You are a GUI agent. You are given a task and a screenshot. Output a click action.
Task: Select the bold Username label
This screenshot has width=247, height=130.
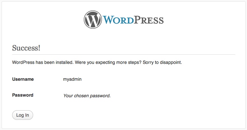tap(23, 79)
